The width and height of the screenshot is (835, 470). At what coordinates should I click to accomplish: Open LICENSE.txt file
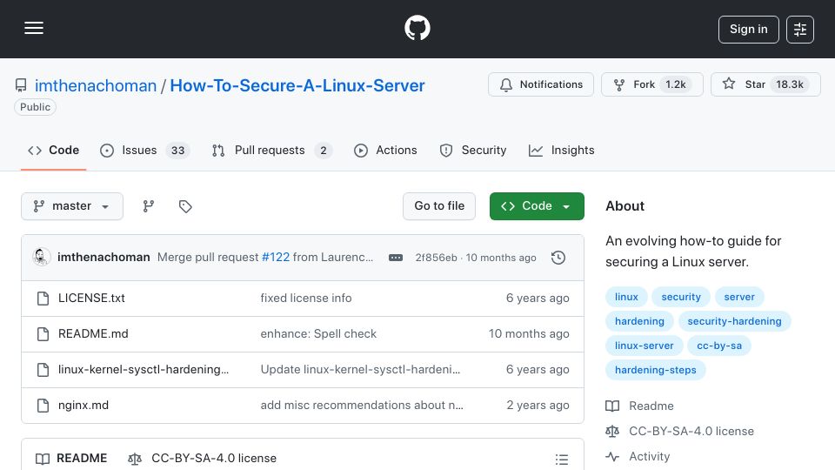(x=91, y=299)
